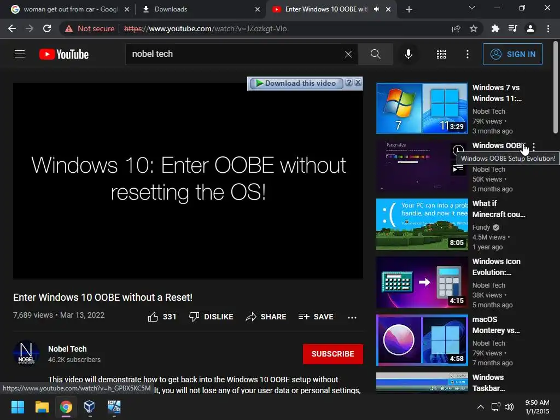
Task: Click the SIGN IN button
Action: pos(512,54)
